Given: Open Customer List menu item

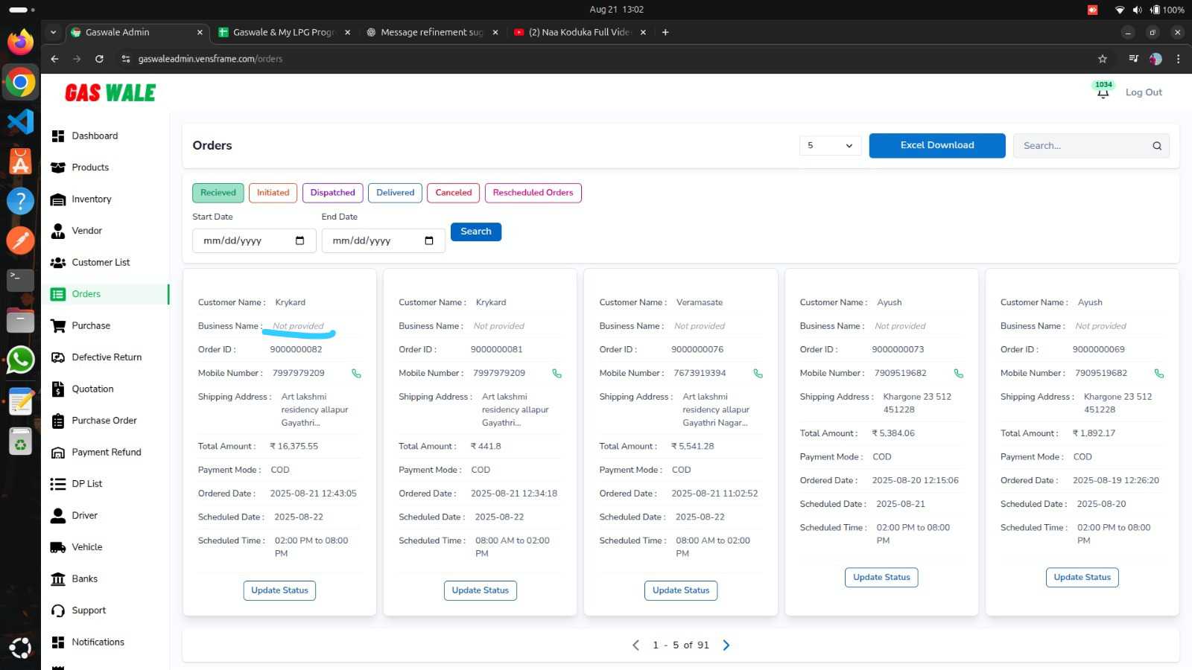Looking at the screenshot, I should (101, 263).
